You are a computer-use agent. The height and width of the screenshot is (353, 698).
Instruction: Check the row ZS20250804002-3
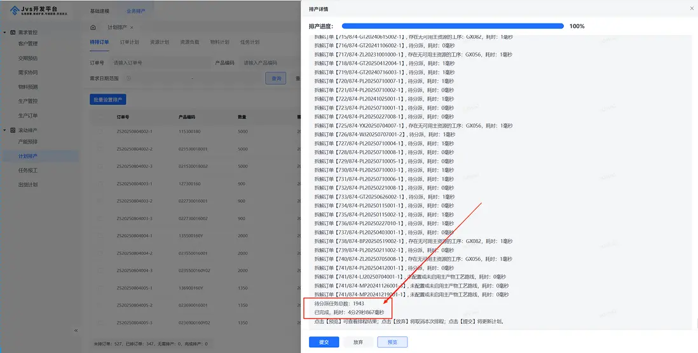point(100,166)
